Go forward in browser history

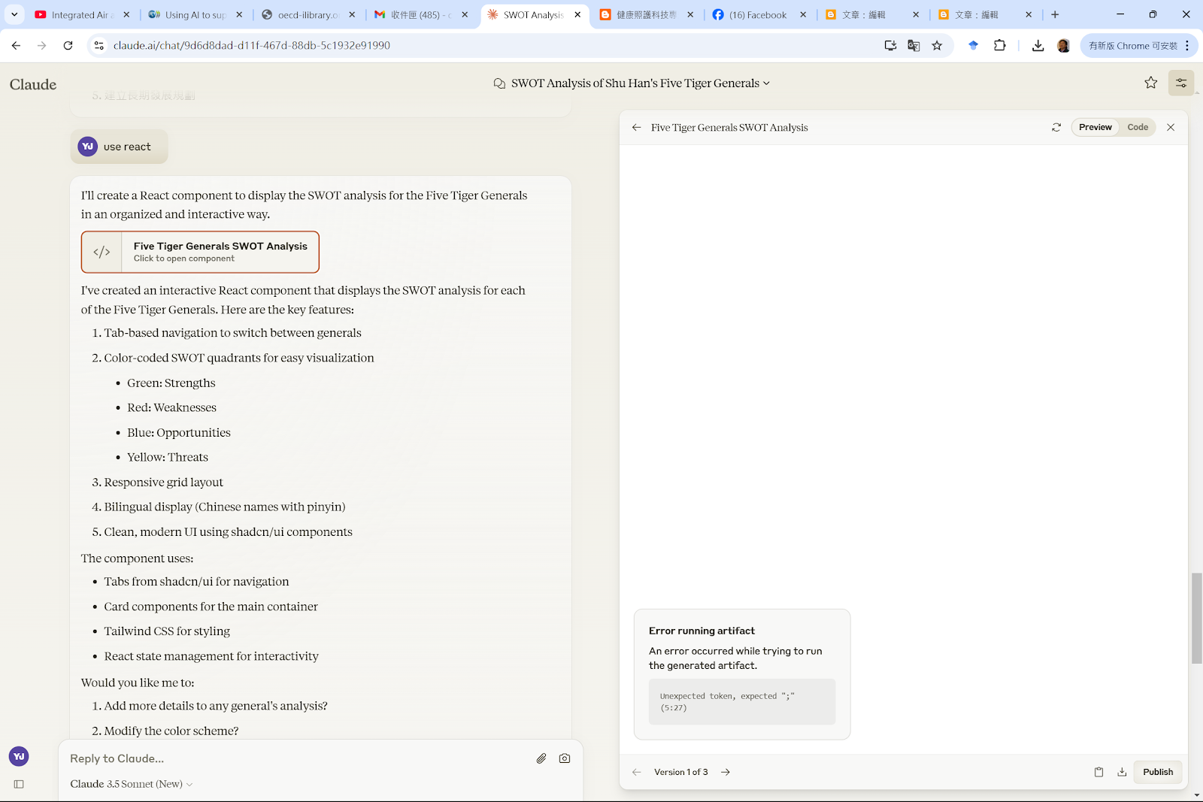click(x=41, y=45)
